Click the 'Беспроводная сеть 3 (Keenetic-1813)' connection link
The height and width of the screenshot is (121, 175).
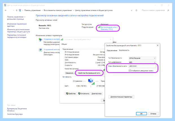point(109,28)
